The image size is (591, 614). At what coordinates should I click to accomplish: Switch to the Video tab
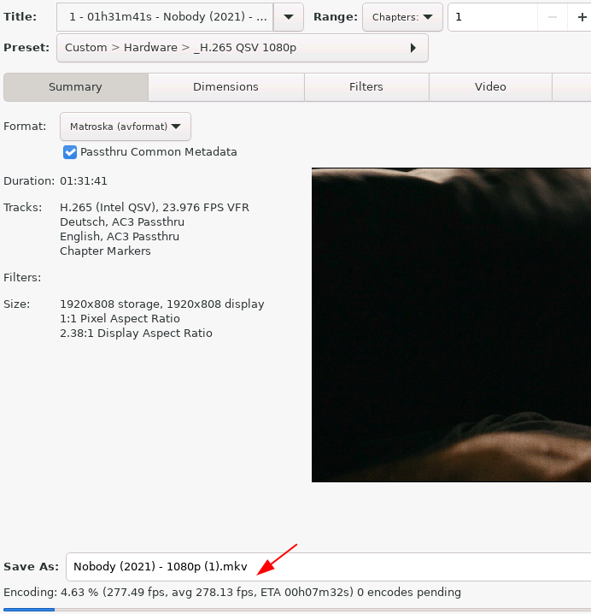click(x=490, y=87)
